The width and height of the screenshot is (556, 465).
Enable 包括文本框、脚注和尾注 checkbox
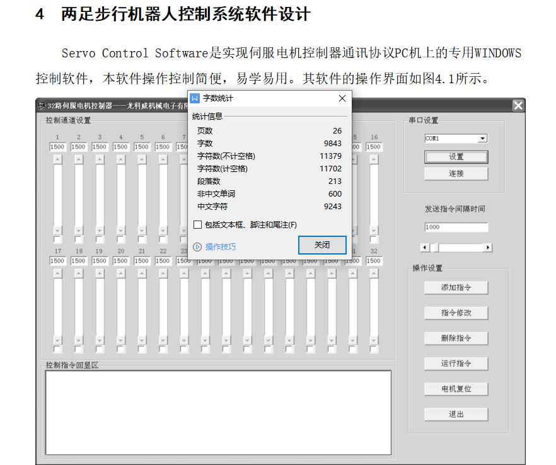point(197,225)
